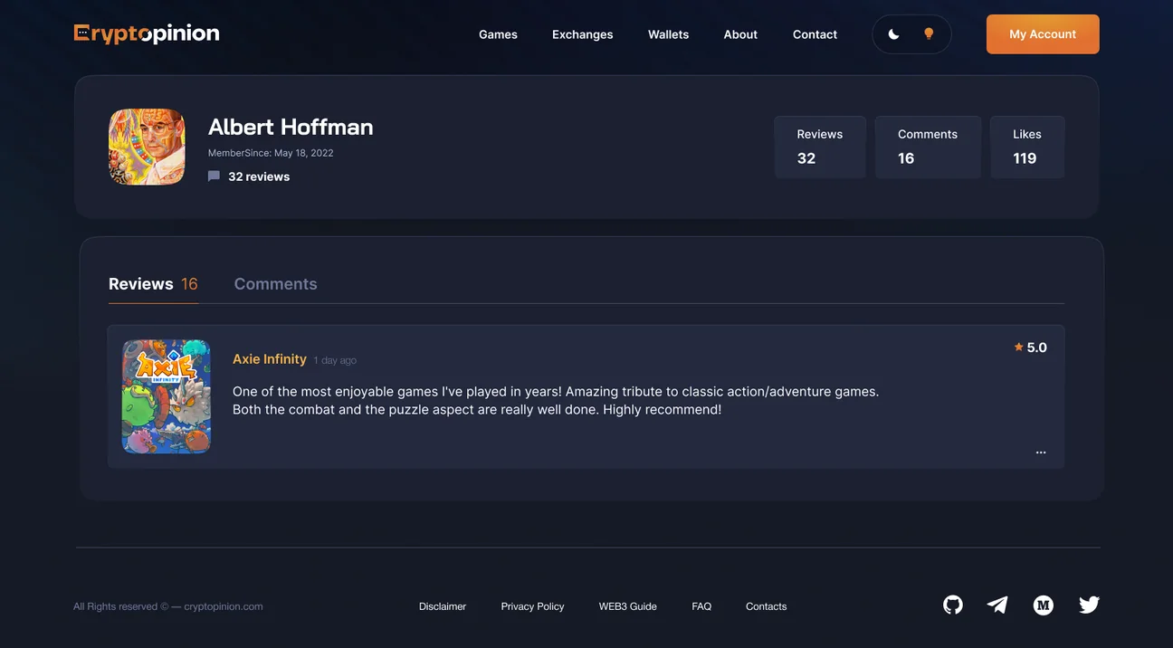Open the Exchanges menu
Viewport: 1173px width, 648px height.
(583, 34)
